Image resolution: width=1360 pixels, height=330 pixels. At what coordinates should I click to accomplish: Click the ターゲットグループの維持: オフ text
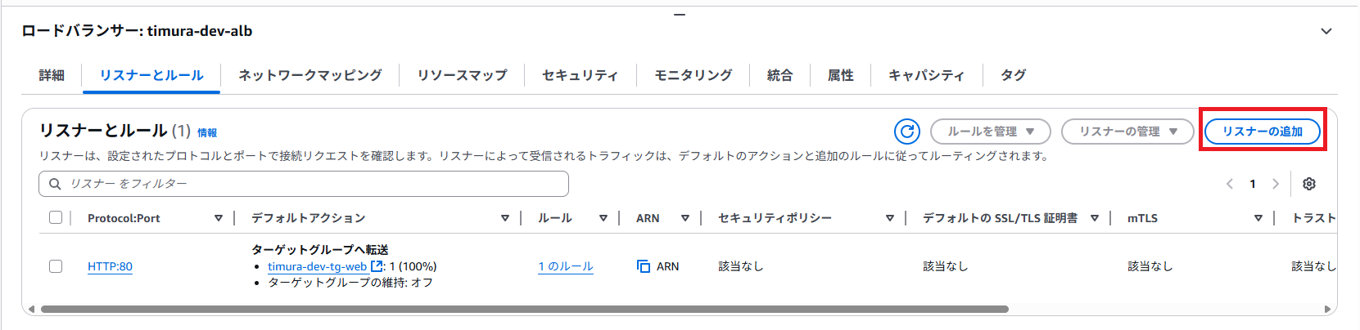(x=350, y=283)
